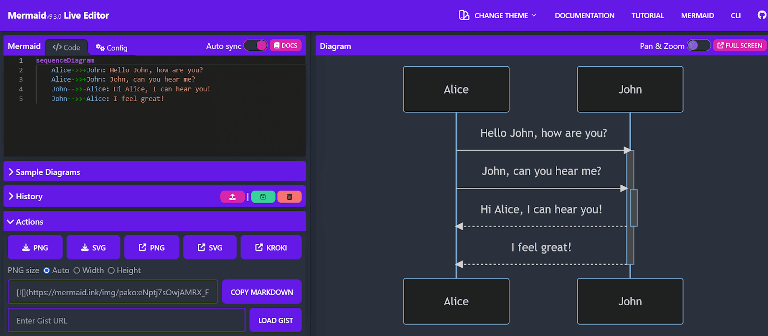768x336 pixels.
Task: Click code line 'sequenceDiagram'
Action: 65,60
